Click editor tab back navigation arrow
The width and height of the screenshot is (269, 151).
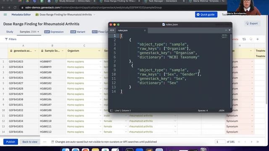click(x=111, y=30)
